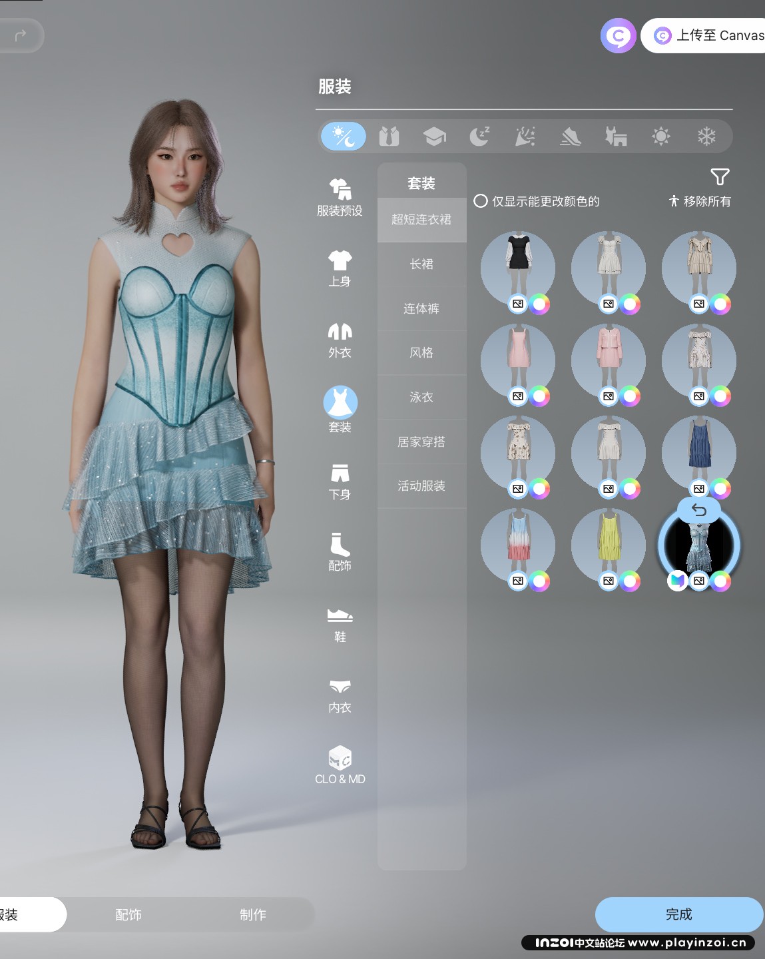The image size is (765, 959).
Task: Toggle texture icon on the black dress
Action: tap(518, 304)
